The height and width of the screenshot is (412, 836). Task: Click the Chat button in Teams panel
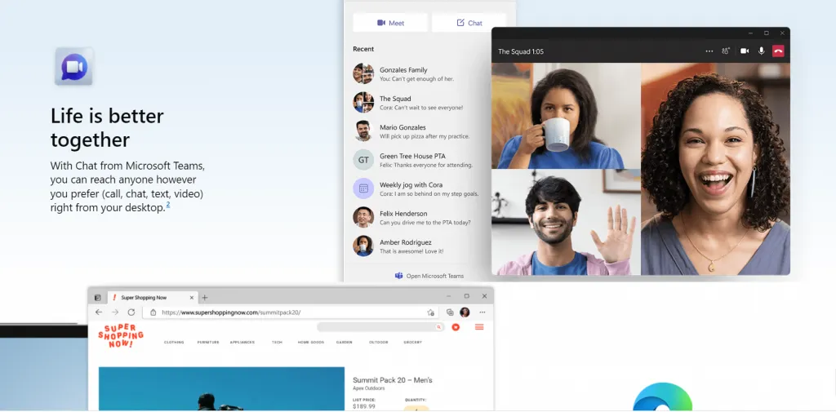[469, 23]
